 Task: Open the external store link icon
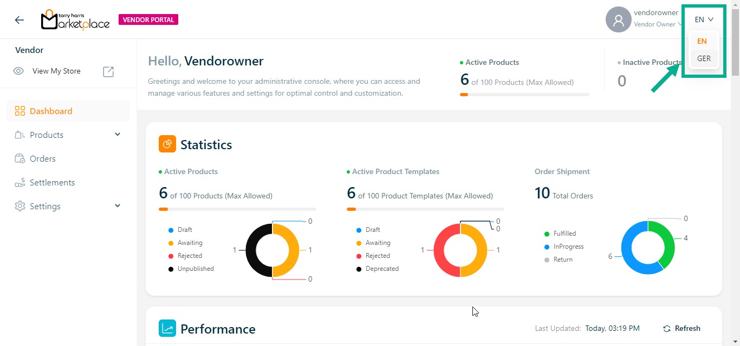coord(108,71)
